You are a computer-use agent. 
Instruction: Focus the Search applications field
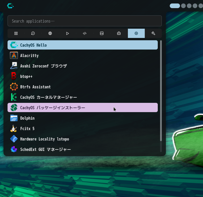click(85, 21)
